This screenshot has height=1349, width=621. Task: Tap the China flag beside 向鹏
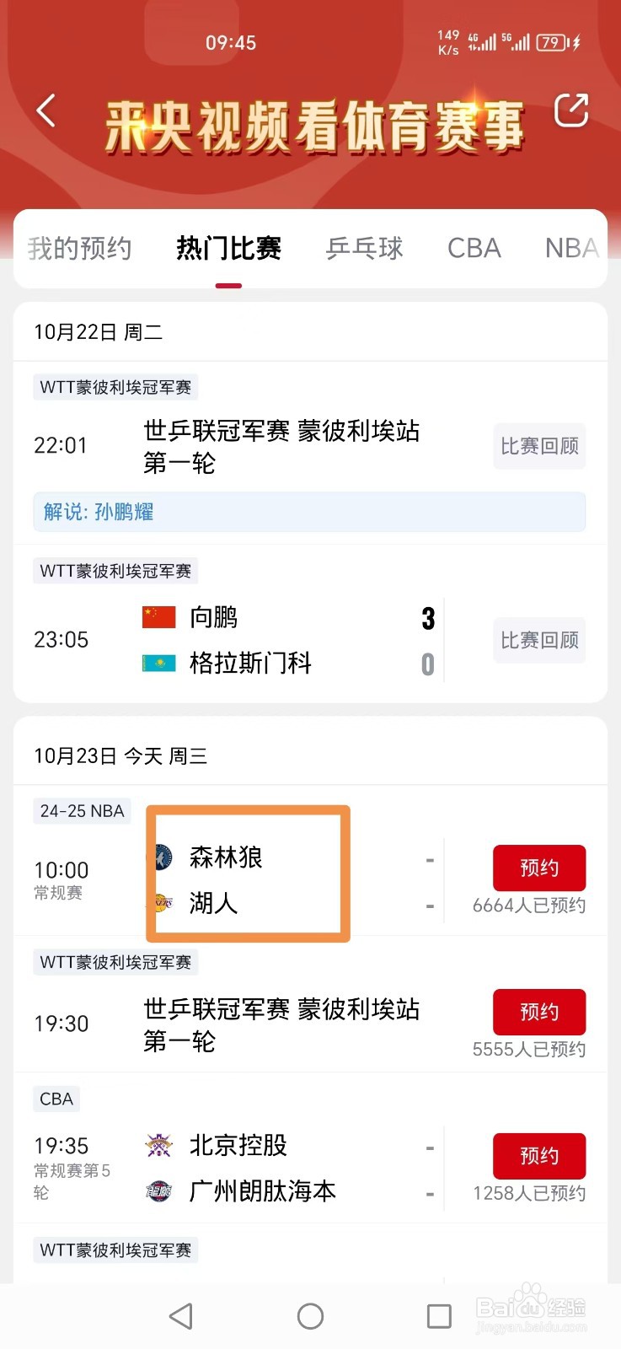point(159,617)
